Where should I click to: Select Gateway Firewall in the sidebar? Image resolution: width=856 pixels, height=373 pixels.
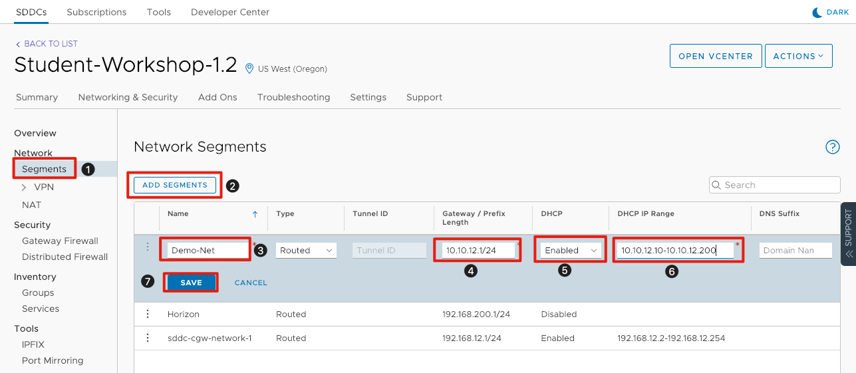click(60, 241)
